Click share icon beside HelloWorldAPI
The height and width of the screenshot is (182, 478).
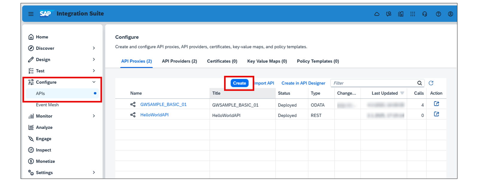point(133,115)
